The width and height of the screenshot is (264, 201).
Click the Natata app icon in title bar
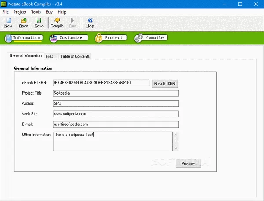pyautogui.click(x=4, y=4)
